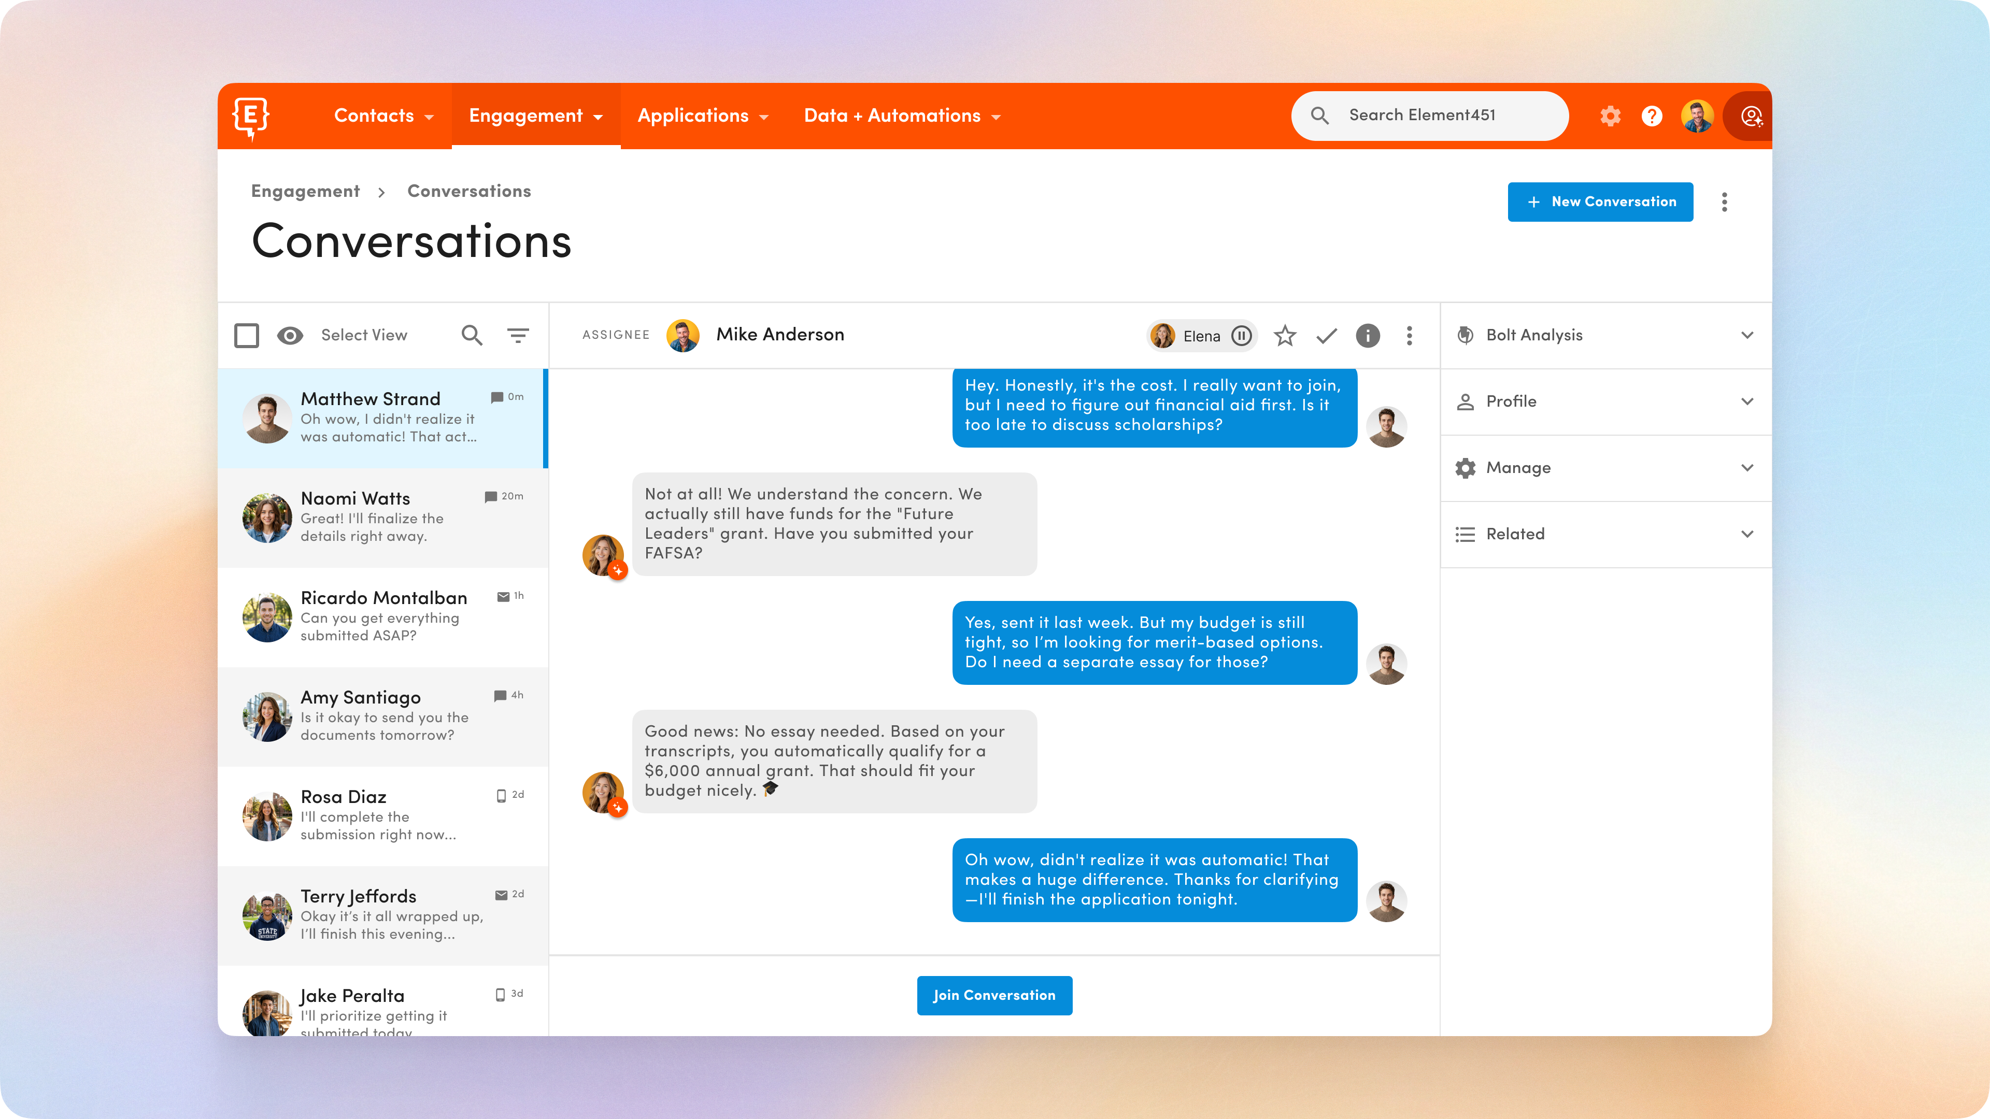Screen dimensions: 1990x1119
Task: Open search in the conversation list
Action: click(472, 335)
